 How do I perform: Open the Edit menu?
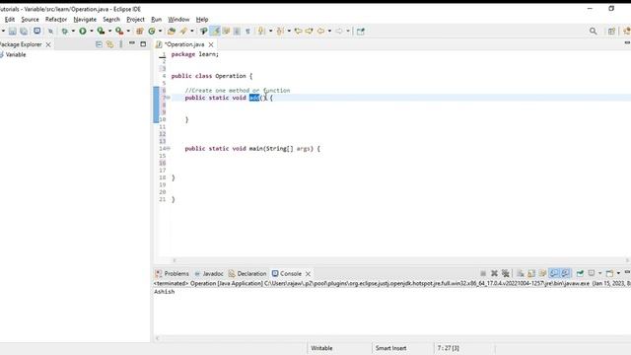tap(10, 20)
